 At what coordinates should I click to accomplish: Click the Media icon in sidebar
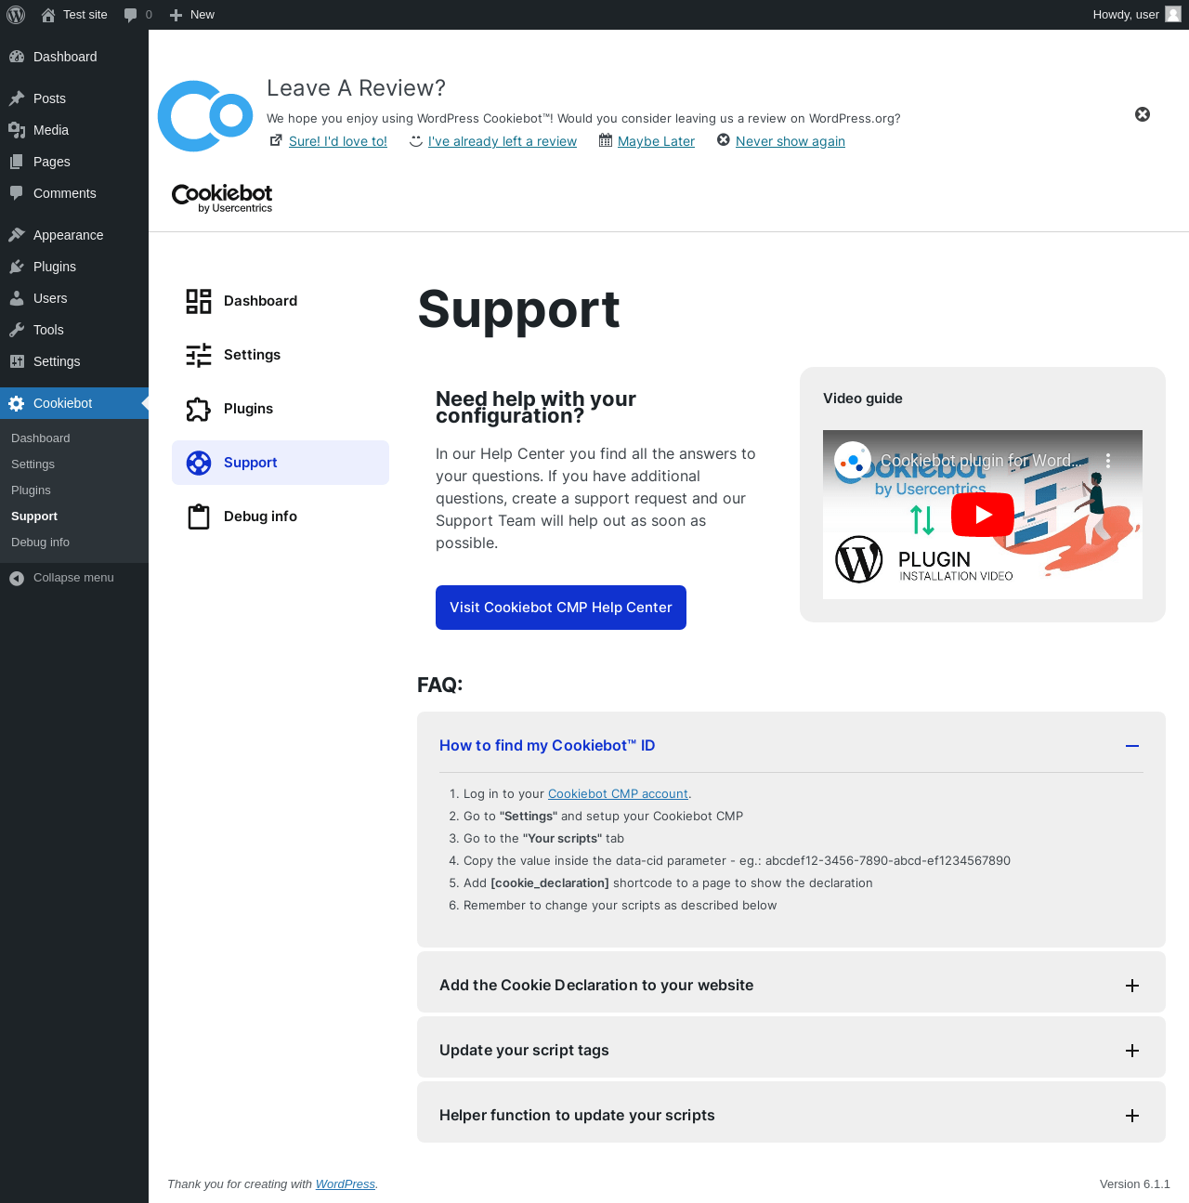(x=17, y=130)
